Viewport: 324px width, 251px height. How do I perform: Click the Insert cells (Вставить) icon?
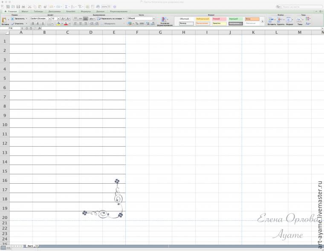(x=271, y=20)
